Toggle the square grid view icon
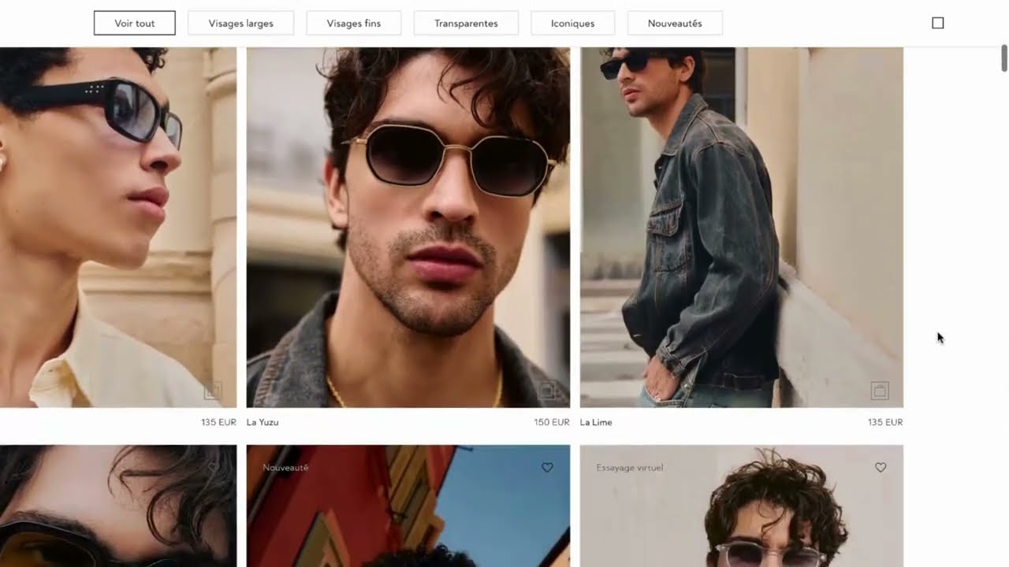 pos(938,23)
